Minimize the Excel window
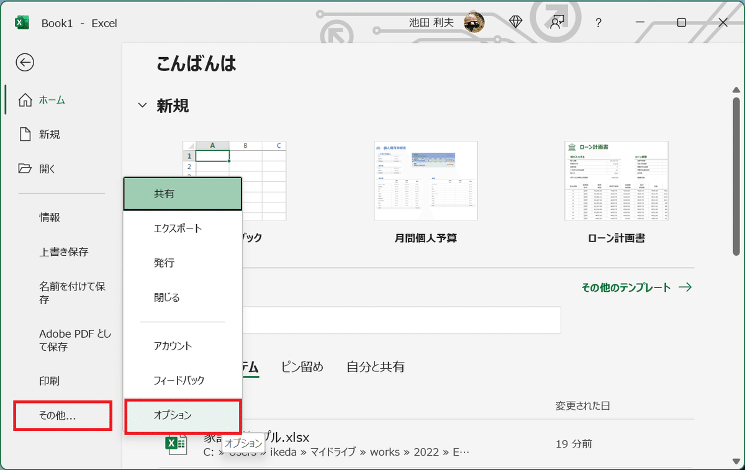This screenshot has height=470, width=745. (640, 22)
